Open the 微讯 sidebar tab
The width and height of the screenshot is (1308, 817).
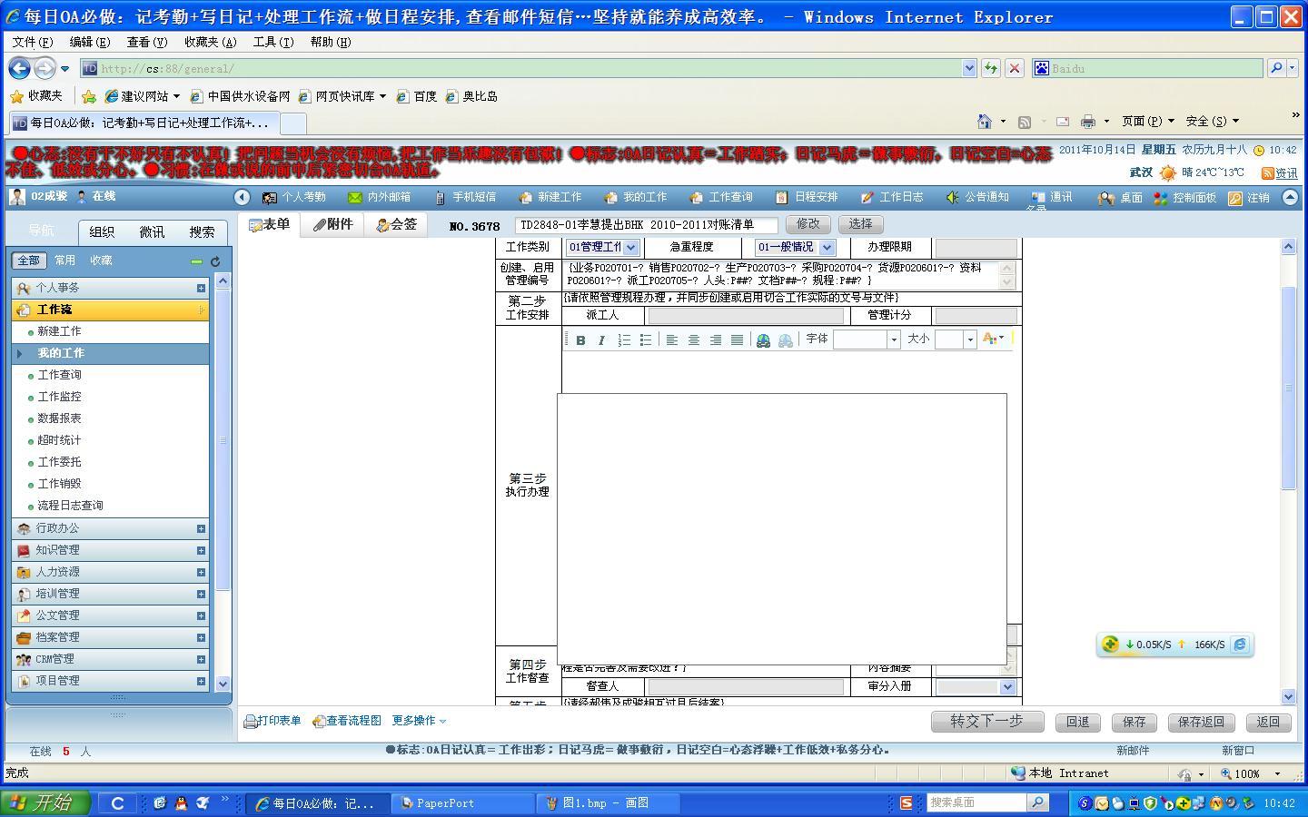coord(152,232)
